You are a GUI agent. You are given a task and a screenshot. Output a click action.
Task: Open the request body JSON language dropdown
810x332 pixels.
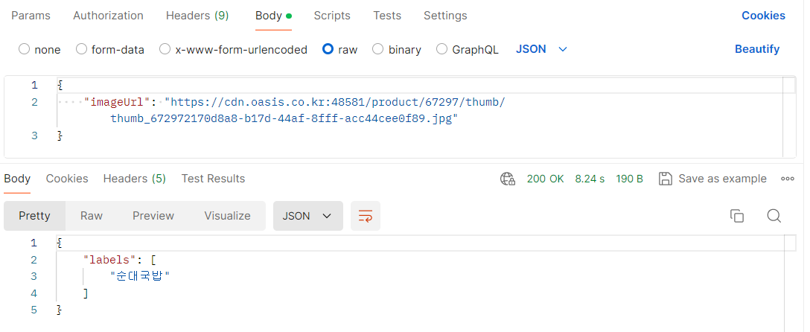(x=541, y=49)
